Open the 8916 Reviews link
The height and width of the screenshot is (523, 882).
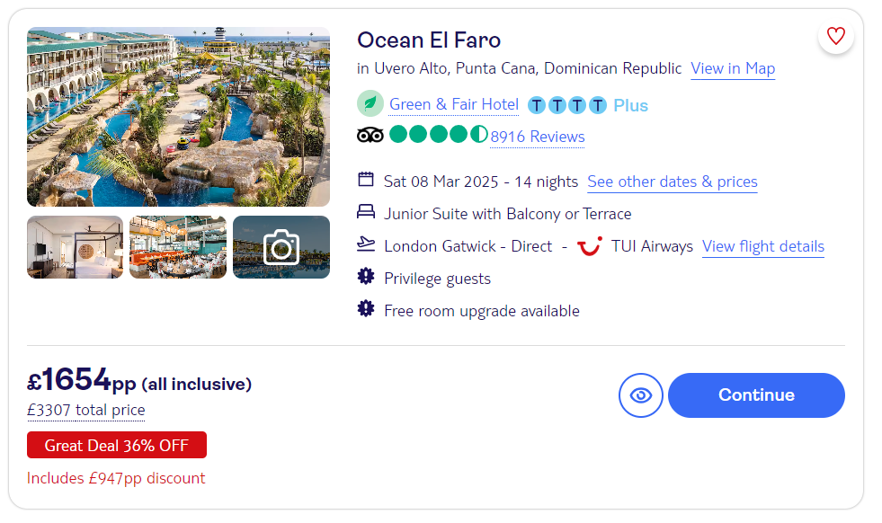pyautogui.click(x=538, y=137)
